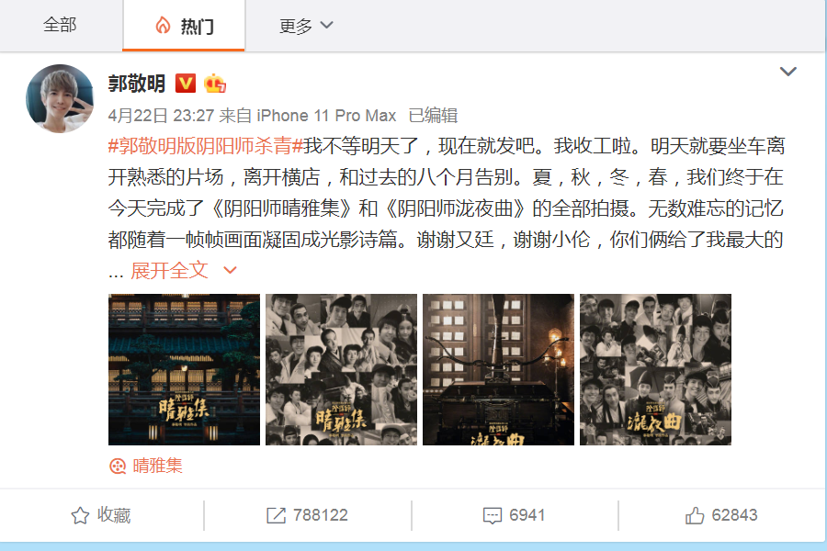Click the flame icon on the 热门 tab
This screenshot has height=551, width=827.
(x=163, y=25)
